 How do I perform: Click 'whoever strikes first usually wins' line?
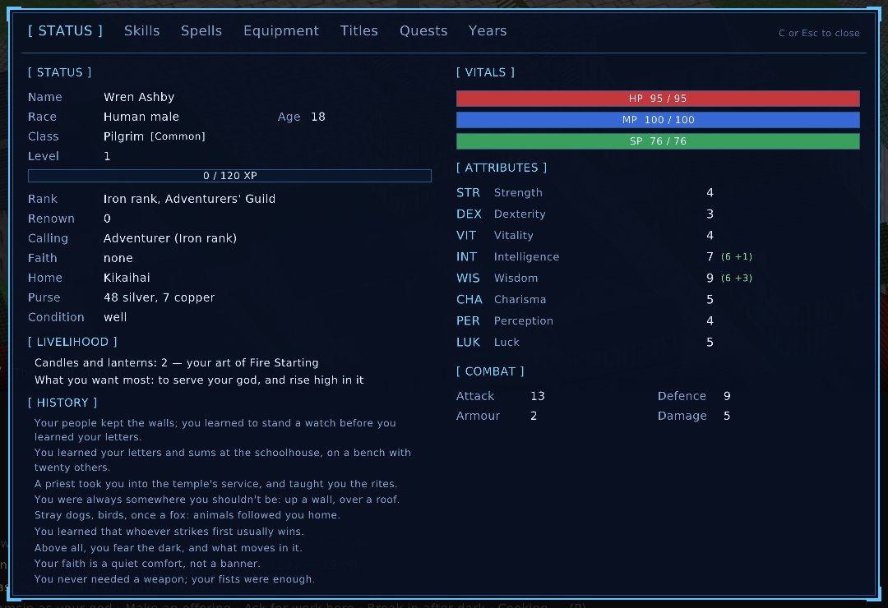169,532
